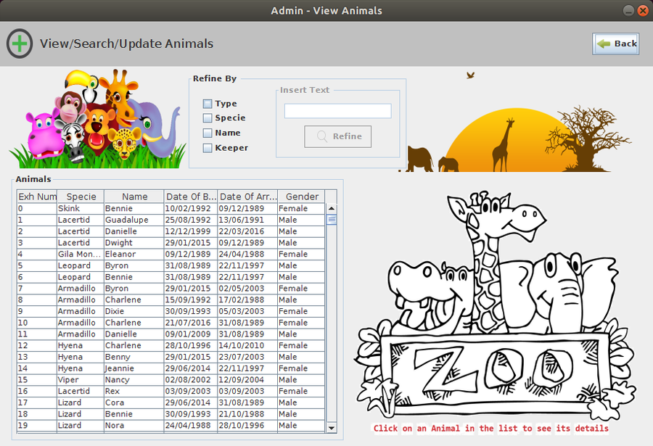
Task: Enable the Name refine checkbox
Action: point(206,132)
